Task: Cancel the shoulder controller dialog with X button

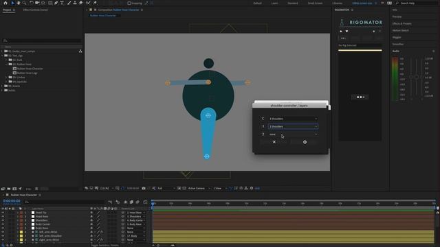Action: coord(274,142)
